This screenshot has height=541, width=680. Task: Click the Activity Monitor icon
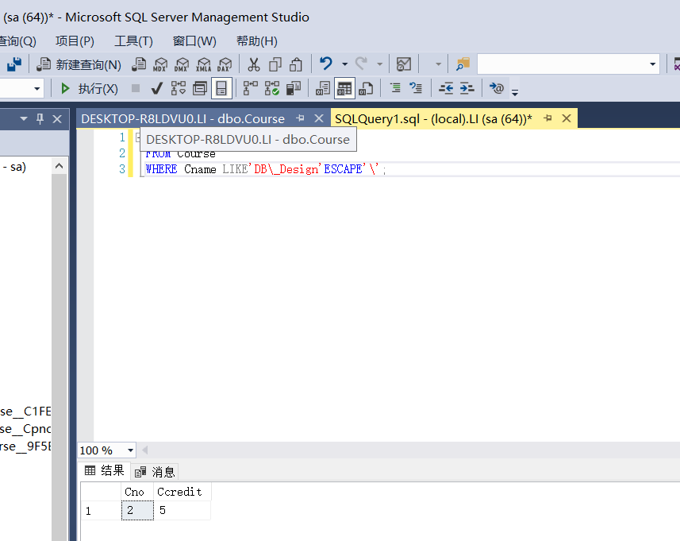coord(404,64)
